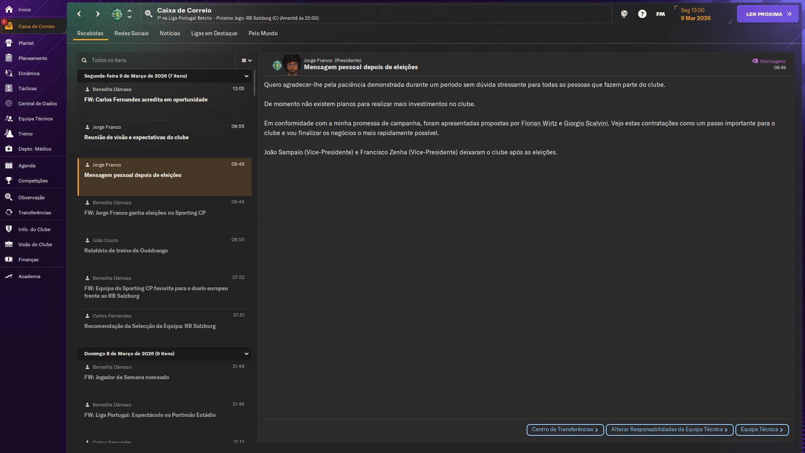Switch to the Ligas em Destaque tab
Viewport: 805px width, 453px height.
click(214, 34)
